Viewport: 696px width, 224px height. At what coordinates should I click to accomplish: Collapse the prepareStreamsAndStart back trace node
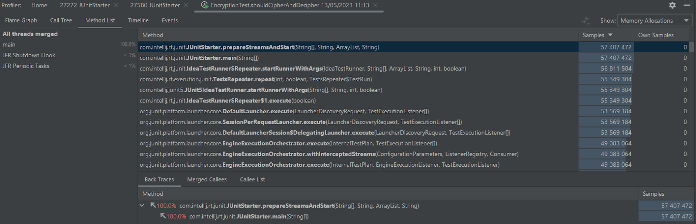pos(142,205)
